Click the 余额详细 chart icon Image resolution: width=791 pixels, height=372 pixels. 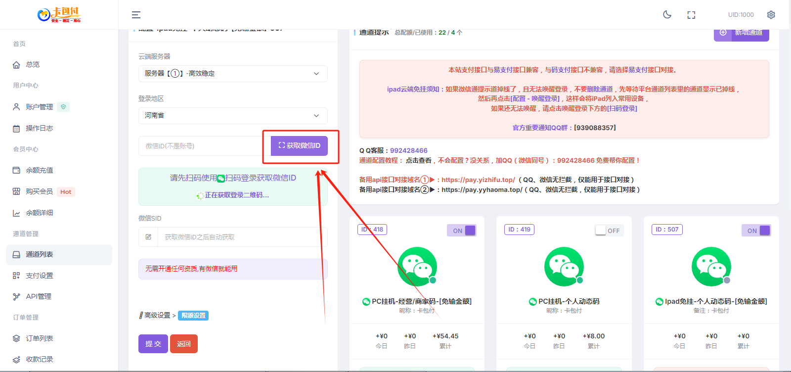pyautogui.click(x=16, y=213)
